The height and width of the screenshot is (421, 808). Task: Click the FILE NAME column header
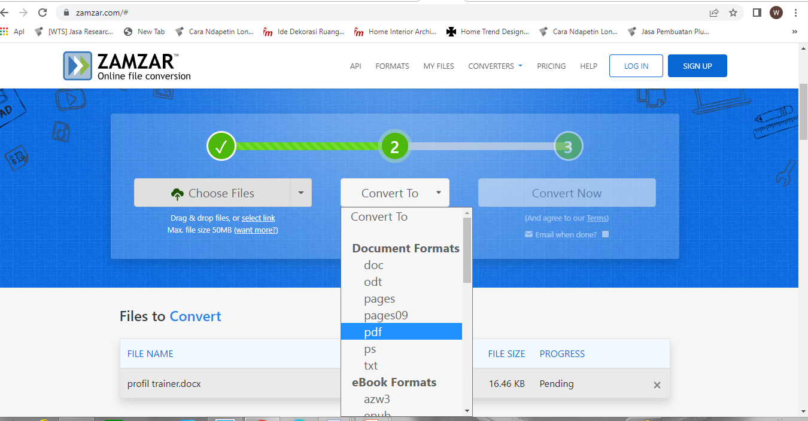150,354
